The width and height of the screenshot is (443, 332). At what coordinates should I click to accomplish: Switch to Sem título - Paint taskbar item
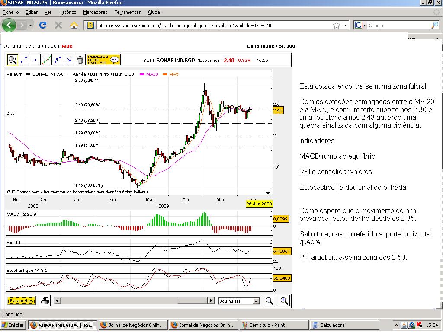(274, 325)
